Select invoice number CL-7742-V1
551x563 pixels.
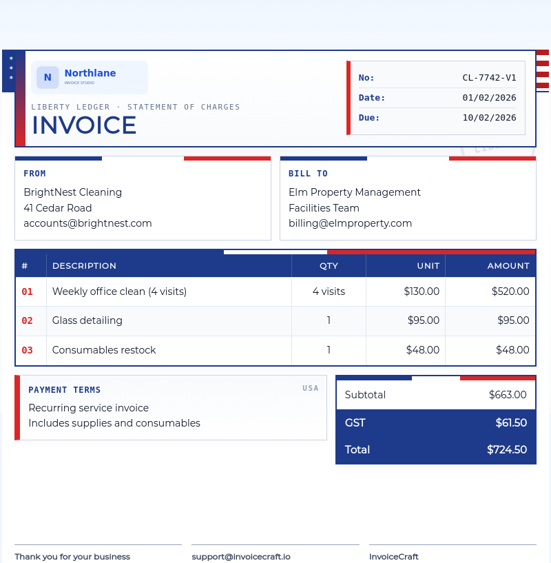coord(489,78)
